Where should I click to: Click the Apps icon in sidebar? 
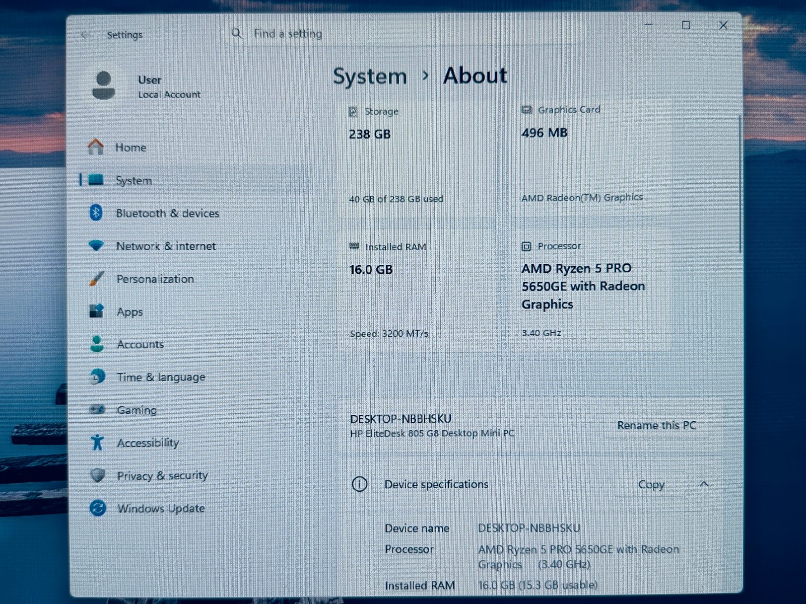tap(96, 311)
